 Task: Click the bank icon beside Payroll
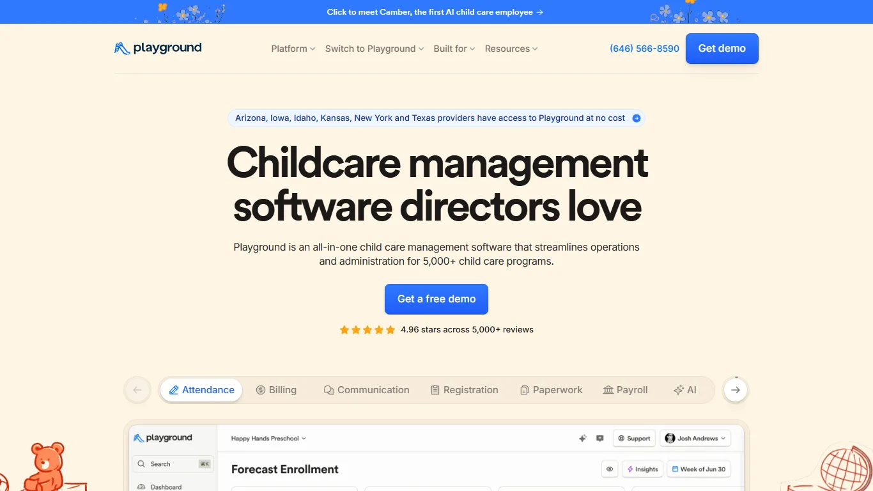[x=608, y=390]
